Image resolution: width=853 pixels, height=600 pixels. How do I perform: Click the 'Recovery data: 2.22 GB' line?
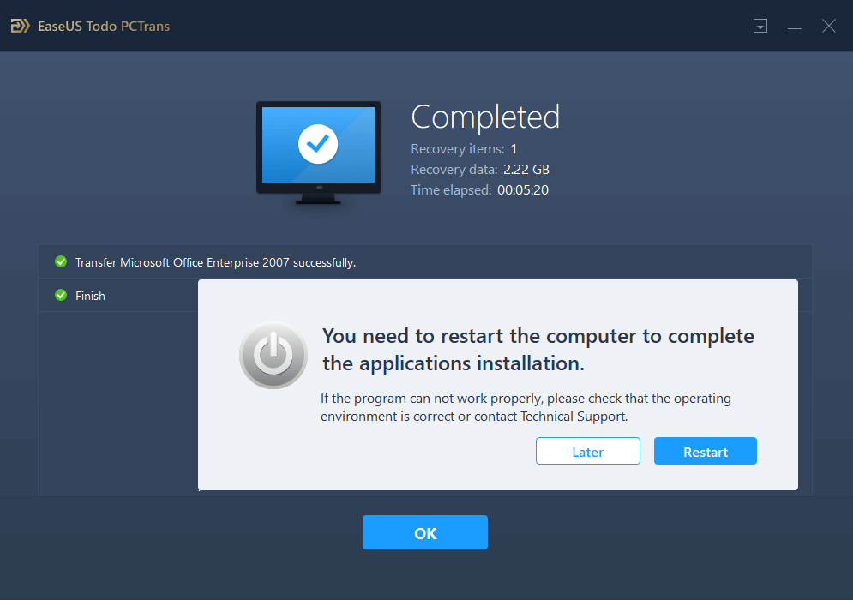tap(480, 170)
